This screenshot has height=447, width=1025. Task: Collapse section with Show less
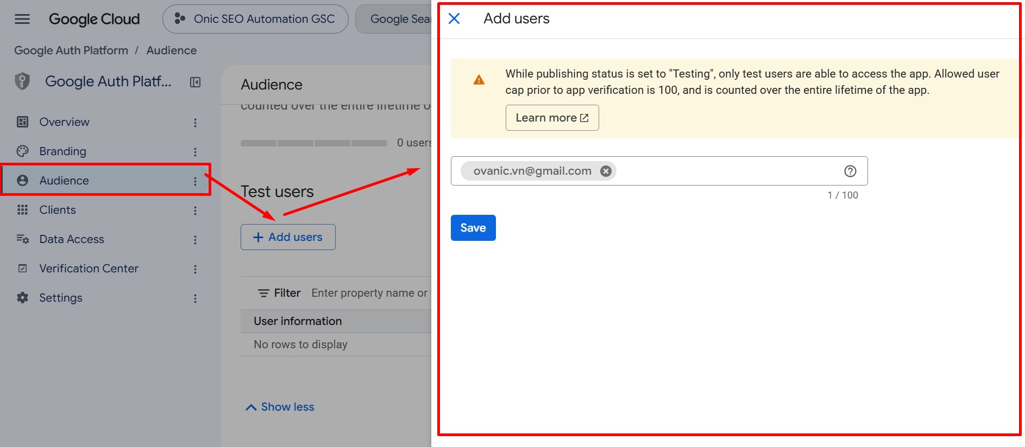click(280, 407)
